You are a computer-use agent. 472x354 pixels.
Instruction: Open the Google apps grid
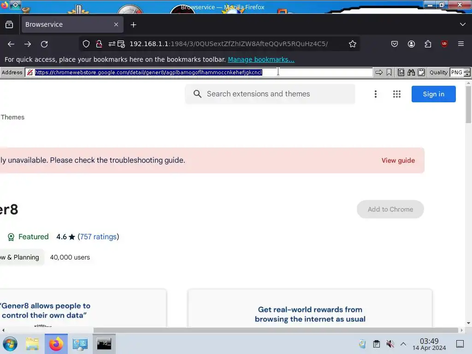(x=397, y=94)
